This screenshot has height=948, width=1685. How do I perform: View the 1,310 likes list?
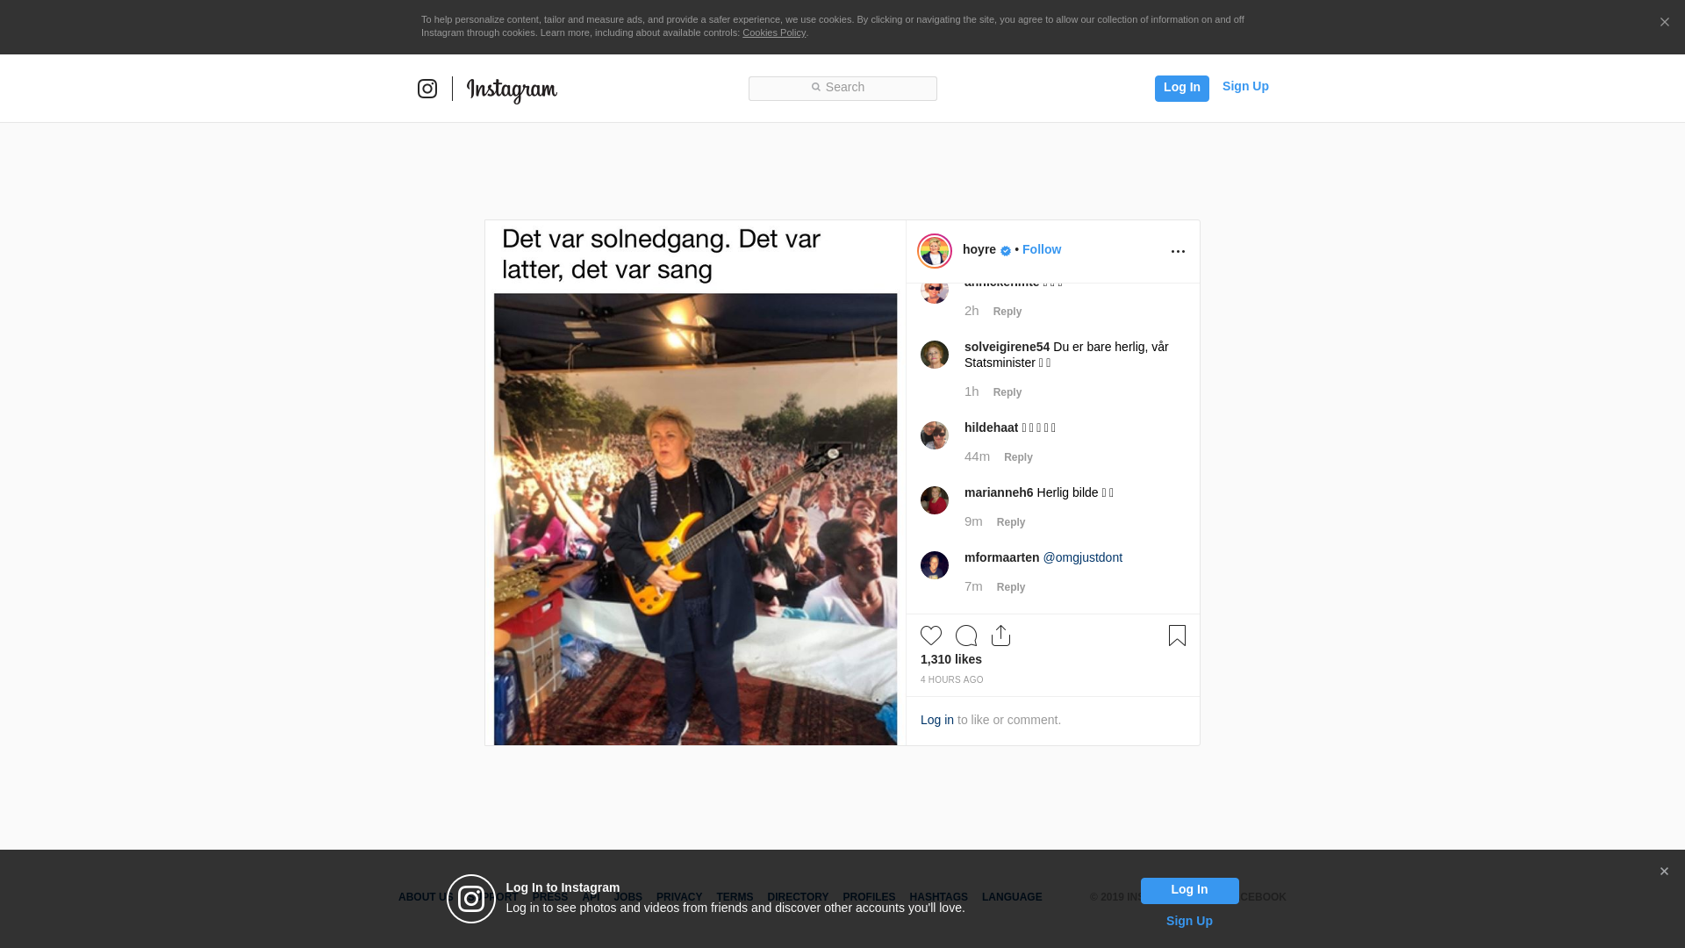click(951, 659)
